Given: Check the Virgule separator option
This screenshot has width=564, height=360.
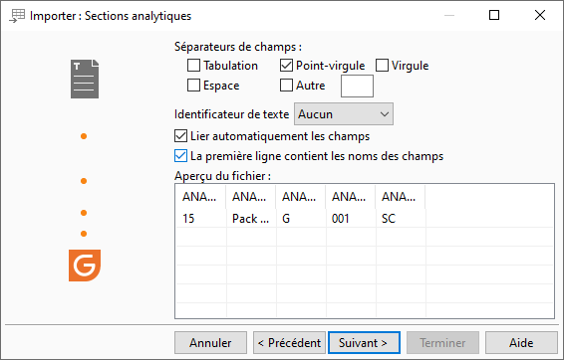Looking at the screenshot, I should point(382,66).
